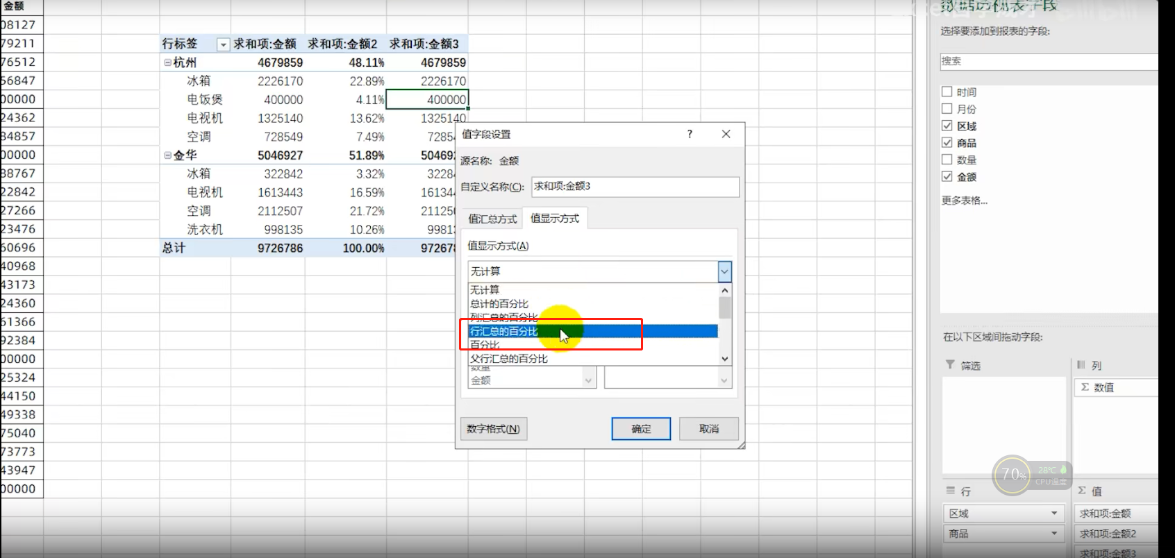Viewport: 1175px width, 558px height.
Task: Click the 51.89% cell for 金华
Action: tap(366, 155)
